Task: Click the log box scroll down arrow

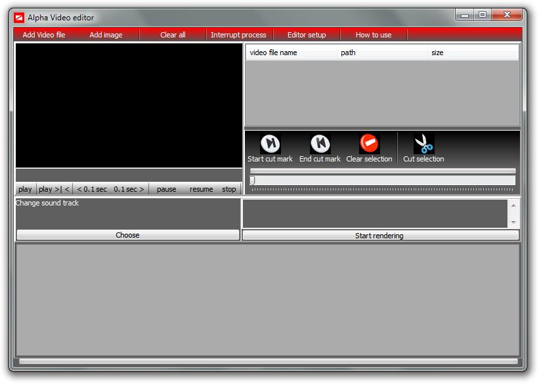Action: tap(513, 223)
